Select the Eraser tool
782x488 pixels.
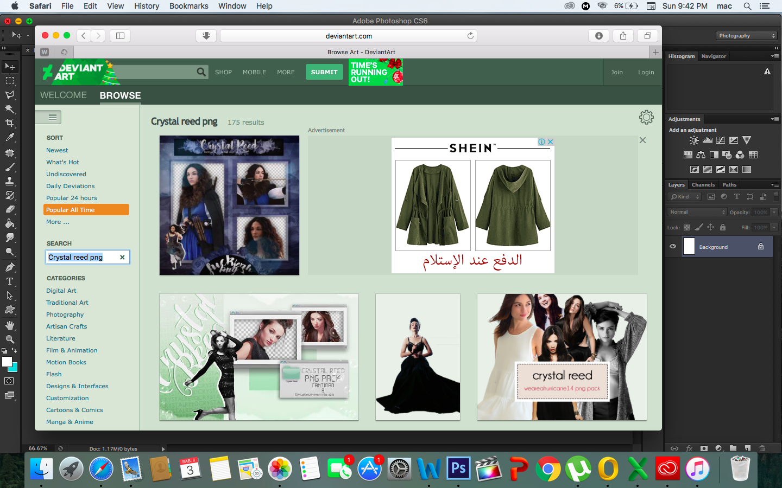coord(10,209)
